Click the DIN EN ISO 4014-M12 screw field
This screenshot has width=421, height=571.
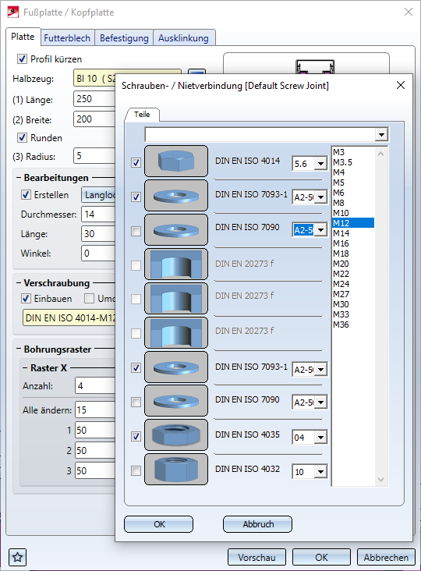[x=69, y=318]
